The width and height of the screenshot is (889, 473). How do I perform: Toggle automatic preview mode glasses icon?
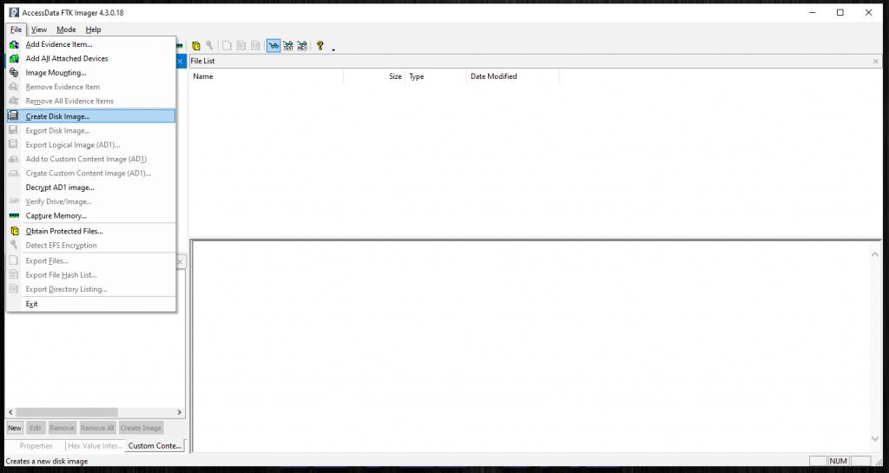tap(273, 46)
